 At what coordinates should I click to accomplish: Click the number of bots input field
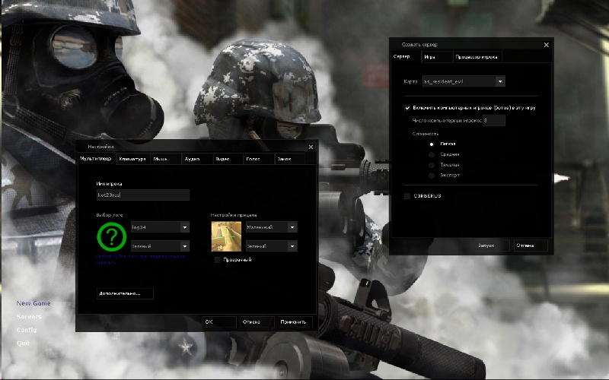click(x=494, y=120)
